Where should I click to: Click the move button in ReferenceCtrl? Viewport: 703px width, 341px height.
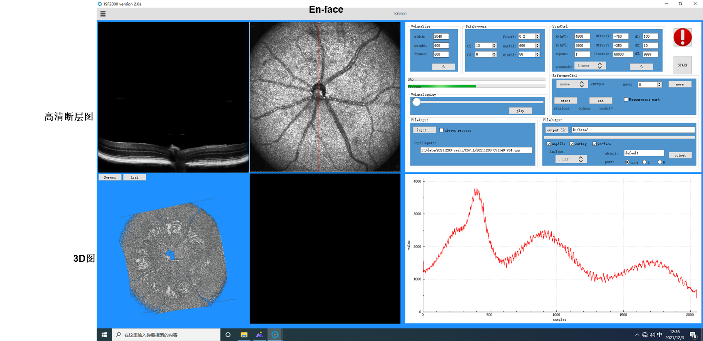coord(680,84)
